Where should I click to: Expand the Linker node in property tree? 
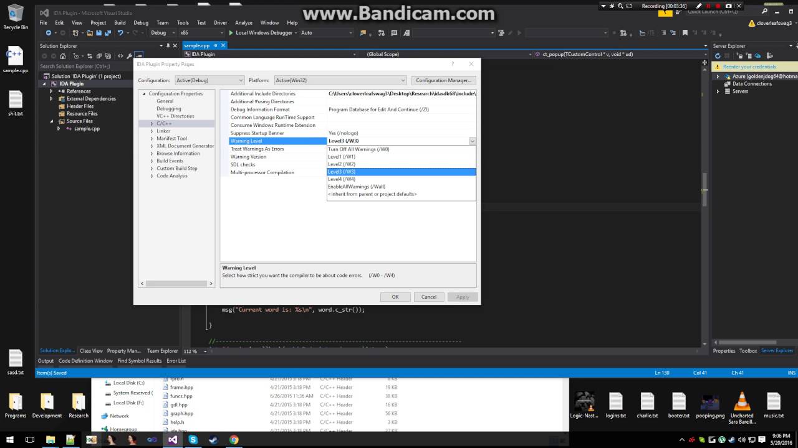click(151, 131)
